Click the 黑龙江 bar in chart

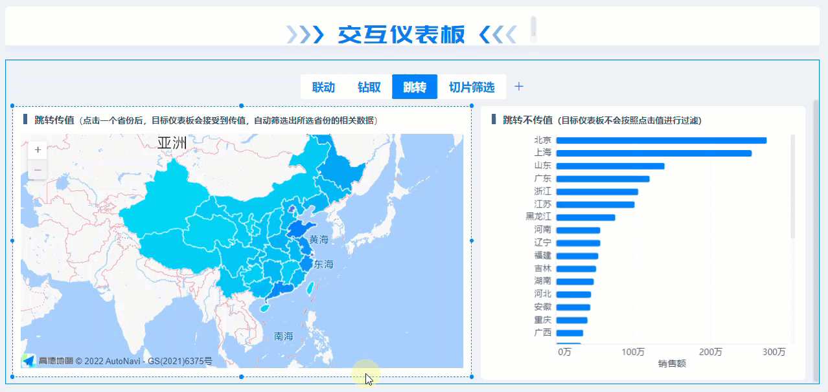(586, 217)
